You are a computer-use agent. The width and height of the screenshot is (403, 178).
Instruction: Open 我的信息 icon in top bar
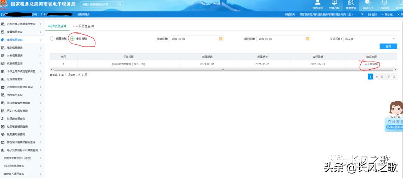pos(318,3)
